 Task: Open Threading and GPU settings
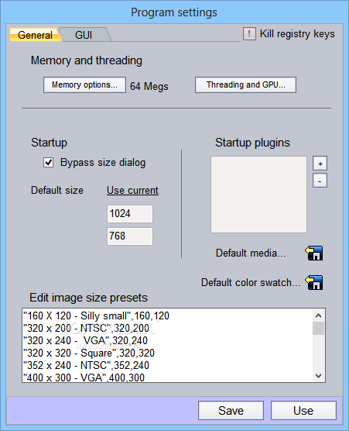(x=245, y=85)
